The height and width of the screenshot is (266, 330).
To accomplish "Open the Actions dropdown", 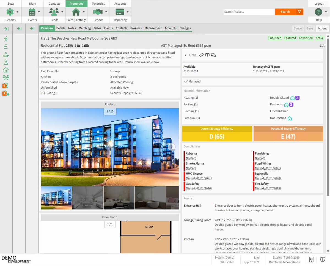I will pyautogui.click(x=322, y=28).
